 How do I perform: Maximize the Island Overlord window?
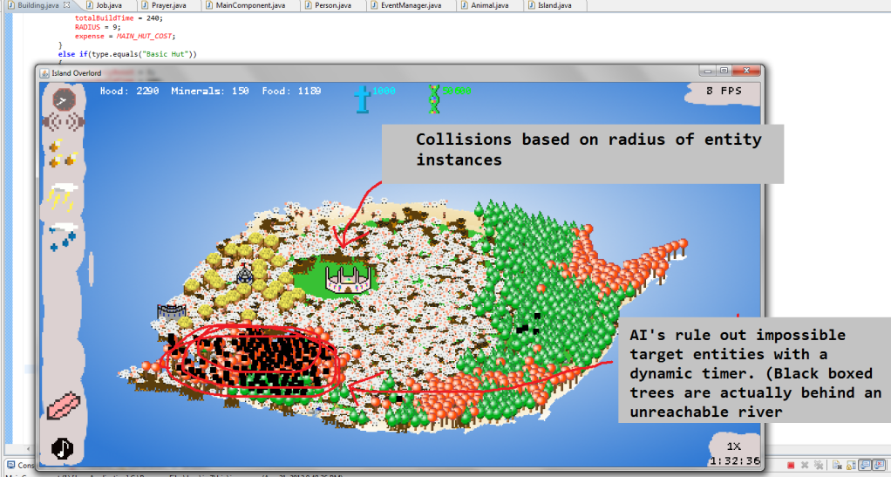coord(724,71)
